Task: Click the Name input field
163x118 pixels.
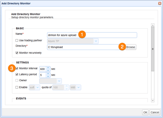Action: point(92,35)
